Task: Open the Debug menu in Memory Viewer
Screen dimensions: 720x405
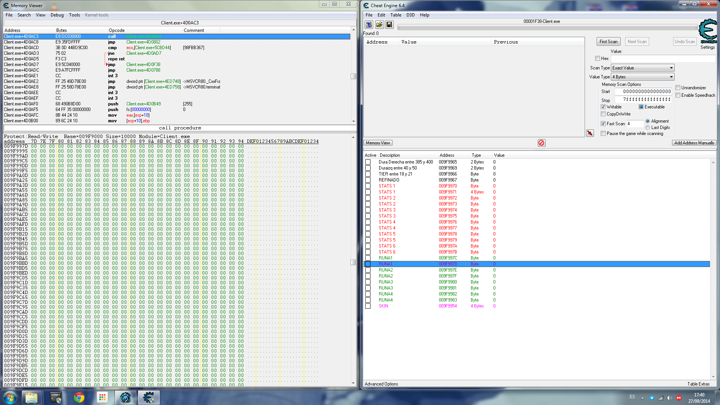Action: click(57, 15)
